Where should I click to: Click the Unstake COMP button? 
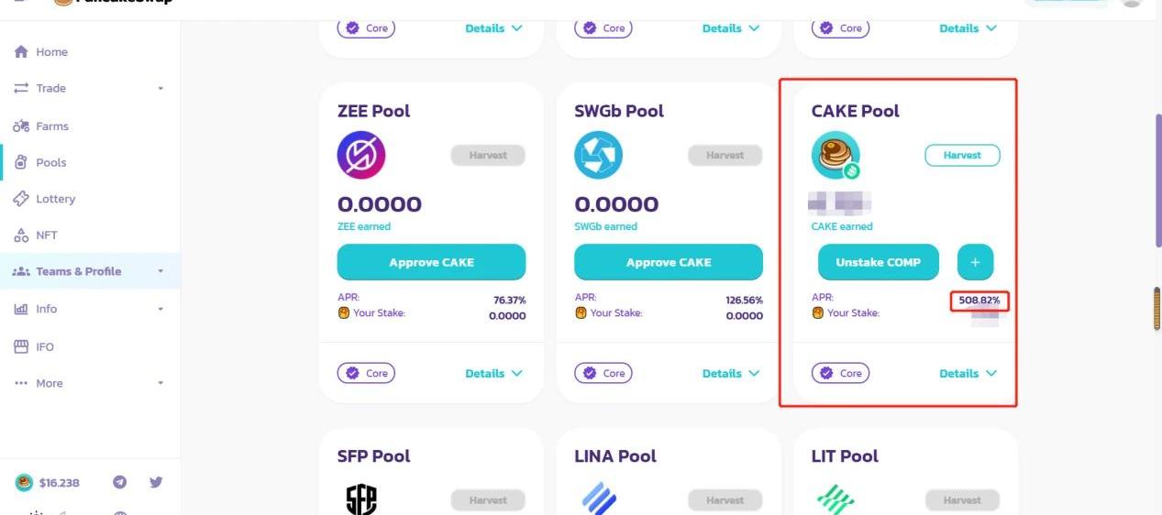click(878, 262)
